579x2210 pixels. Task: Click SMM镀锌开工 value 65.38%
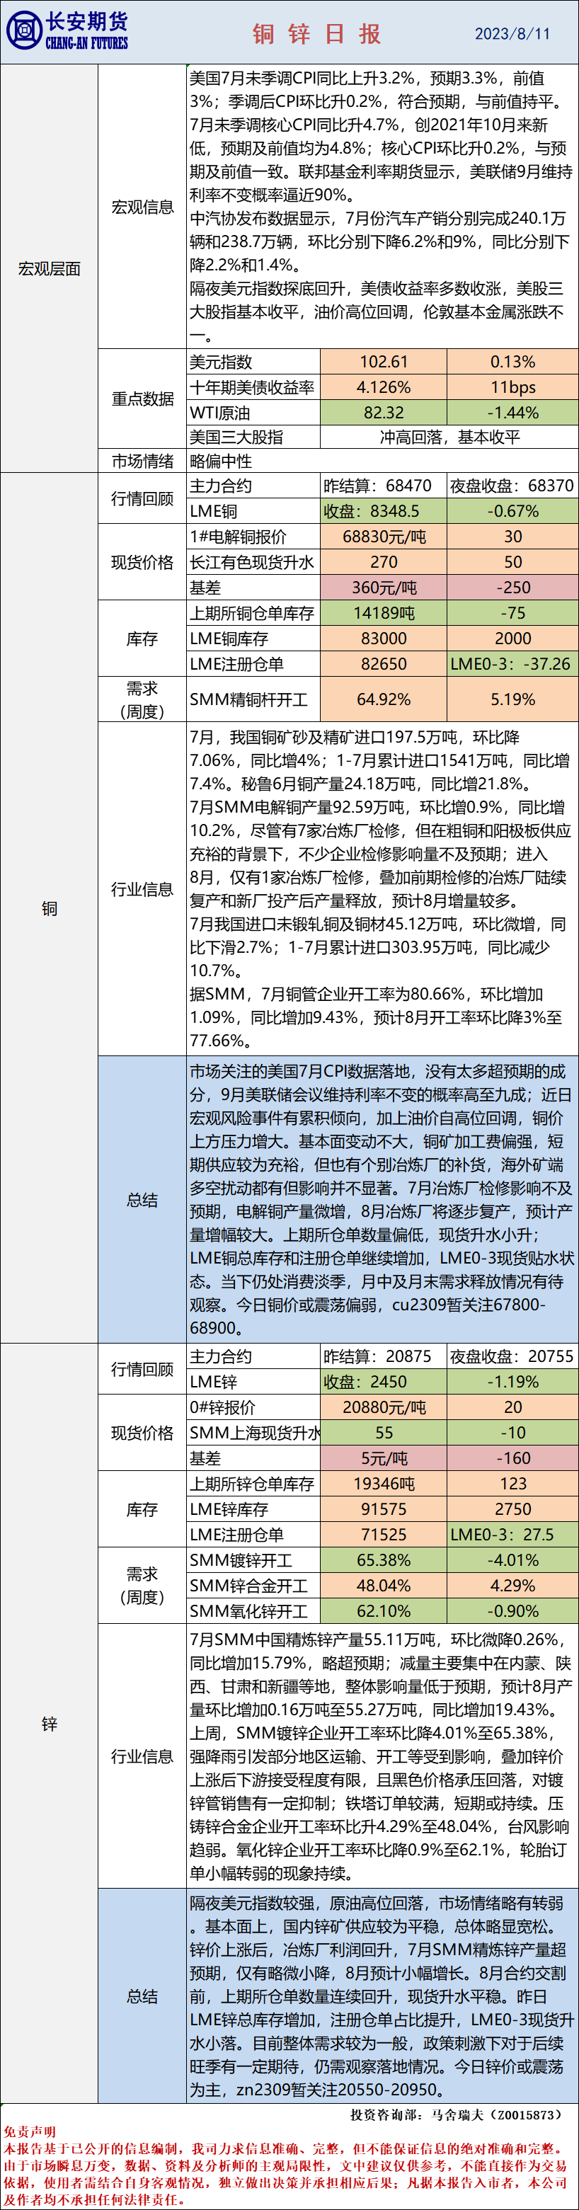pos(384,1559)
